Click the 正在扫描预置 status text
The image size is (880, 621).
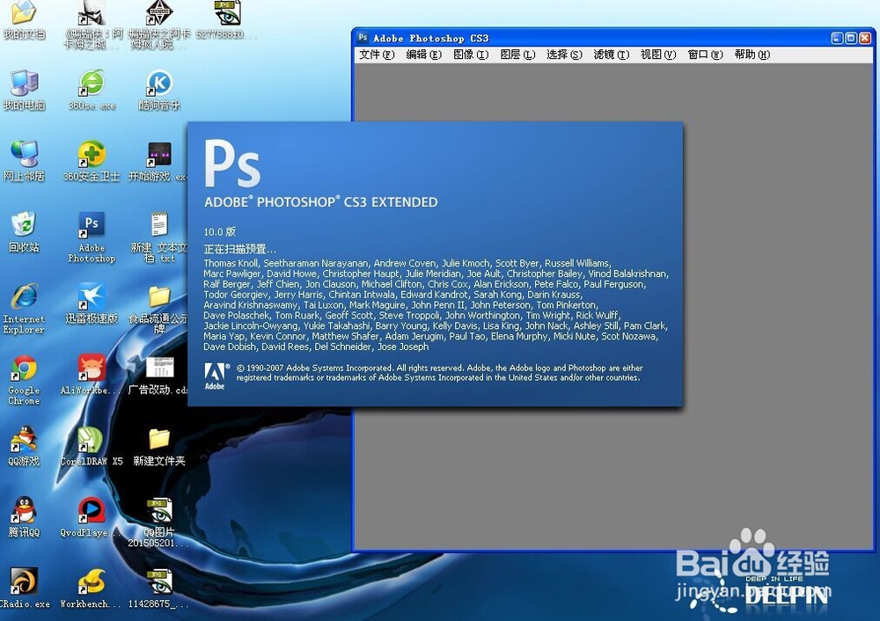[239, 249]
